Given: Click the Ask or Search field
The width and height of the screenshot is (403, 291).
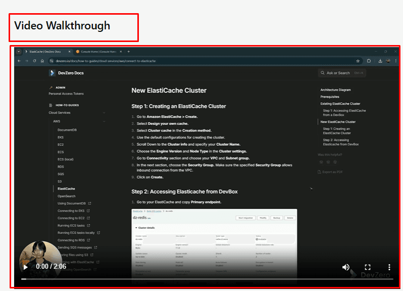Looking at the screenshot, I should tap(342, 73).
